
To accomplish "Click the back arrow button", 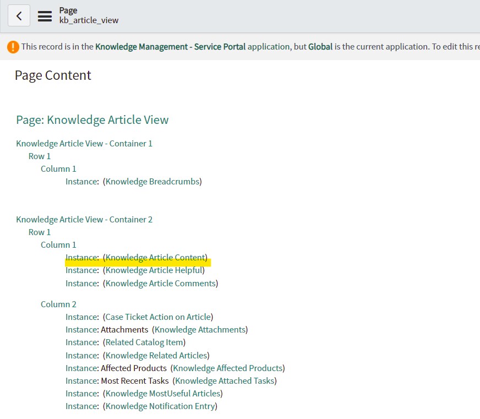I will pos(19,16).
